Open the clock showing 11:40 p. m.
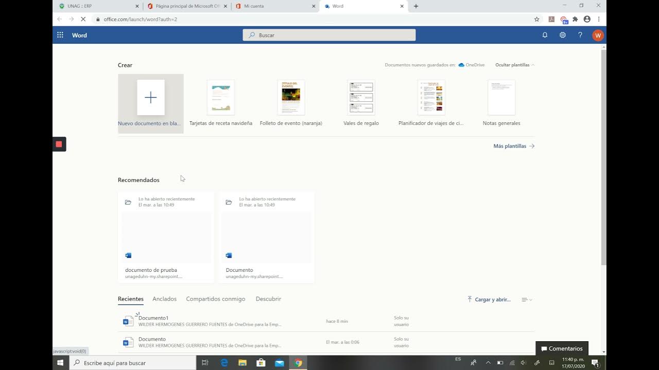Screen dimensions: 659x370 point(573,363)
